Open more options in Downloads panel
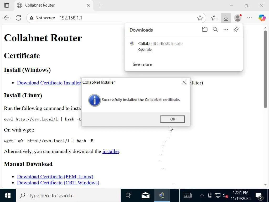 click(x=226, y=29)
